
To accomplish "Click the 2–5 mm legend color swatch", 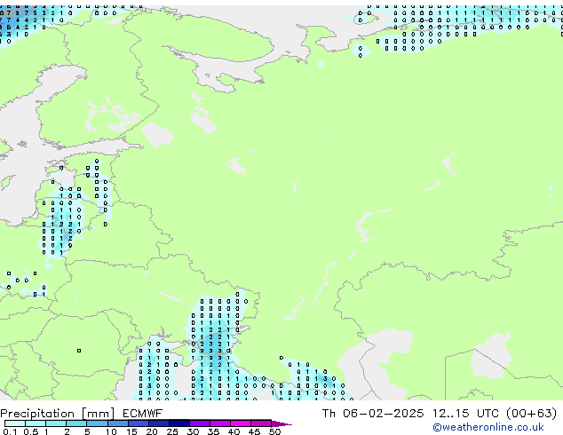I will (76, 423).
